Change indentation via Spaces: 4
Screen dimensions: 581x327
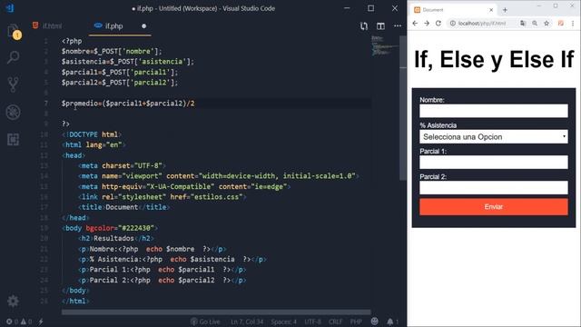[284, 322]
